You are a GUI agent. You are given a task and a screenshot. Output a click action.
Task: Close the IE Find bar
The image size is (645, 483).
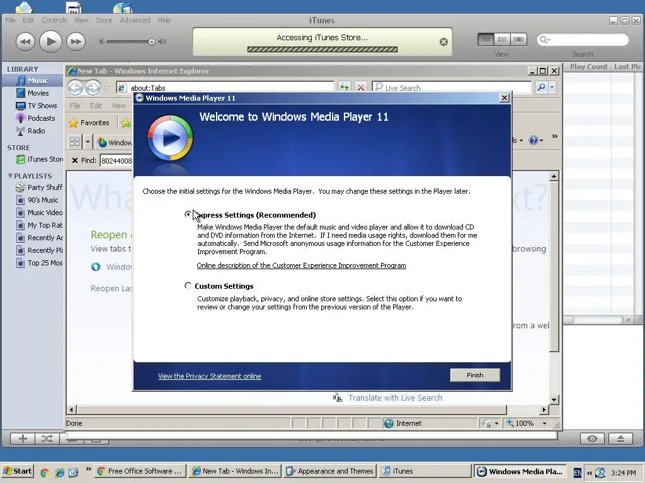[74, 160]
